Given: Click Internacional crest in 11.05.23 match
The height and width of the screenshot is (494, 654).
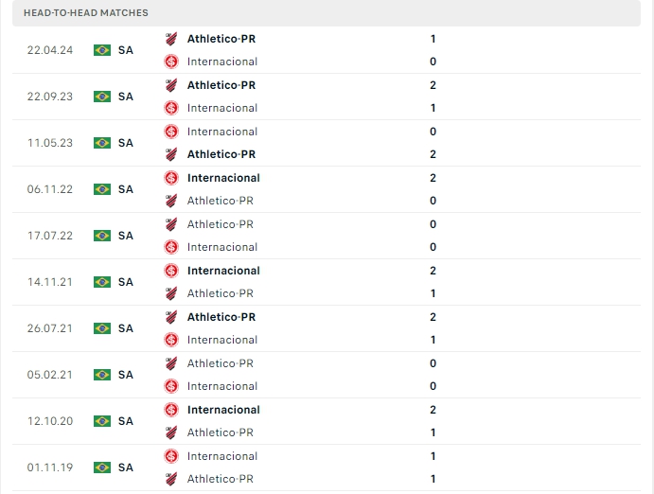Looking at the screenshot, I should point(171,132).
